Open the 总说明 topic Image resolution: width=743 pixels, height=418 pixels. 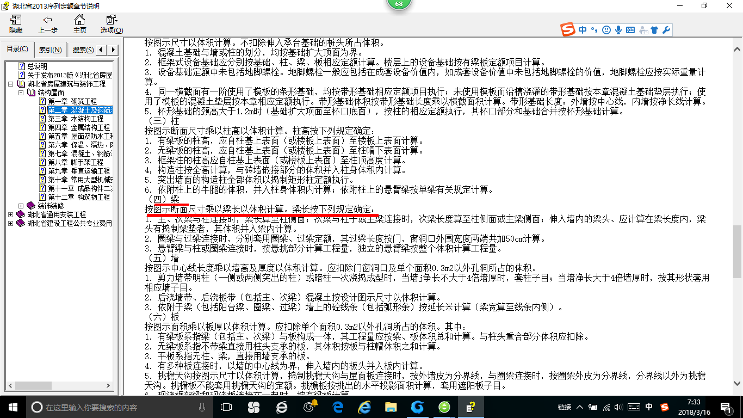coord(38,66)
